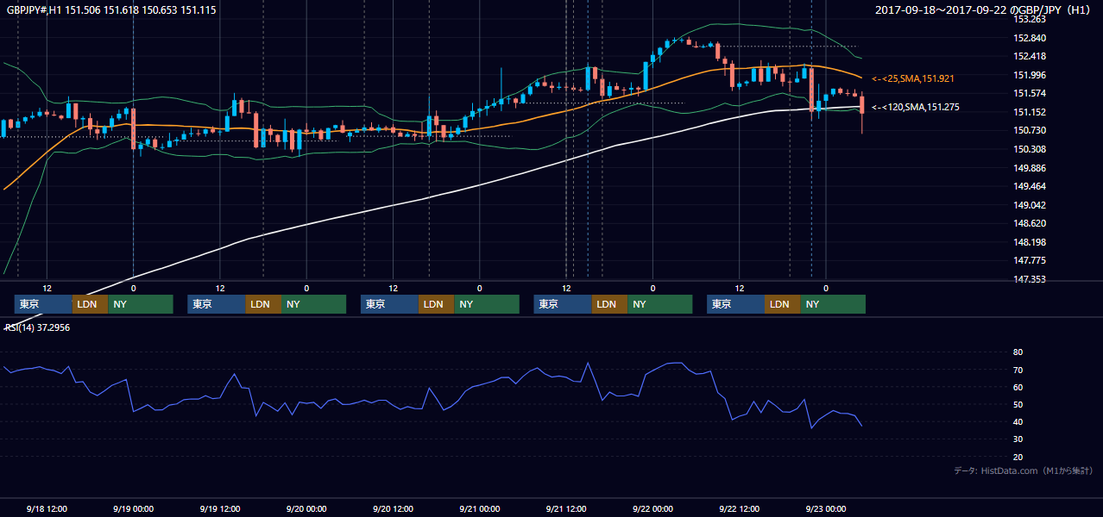Select the 149.886 price axis value

pos(1031,168)
